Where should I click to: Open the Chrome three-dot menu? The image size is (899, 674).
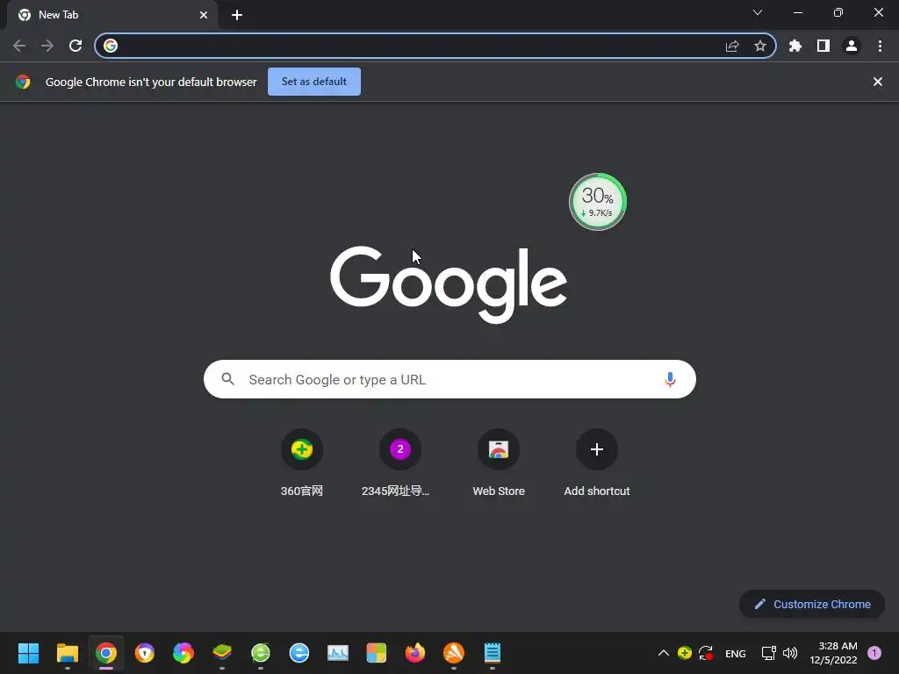tap(880, 46)
